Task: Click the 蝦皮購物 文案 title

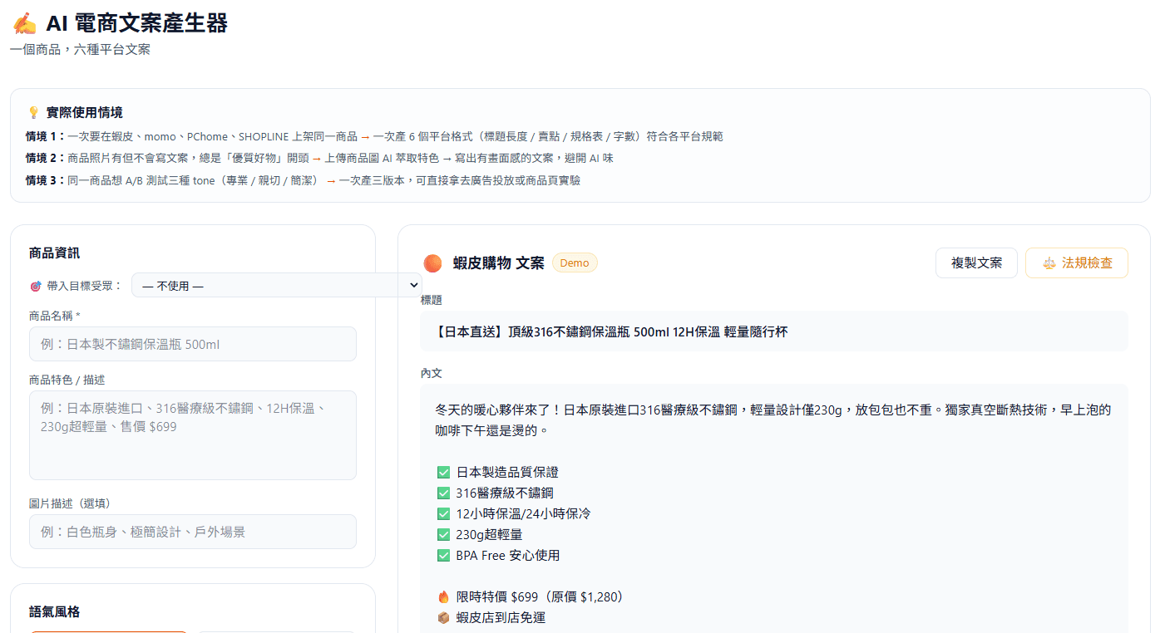Action: coord(498,263)
